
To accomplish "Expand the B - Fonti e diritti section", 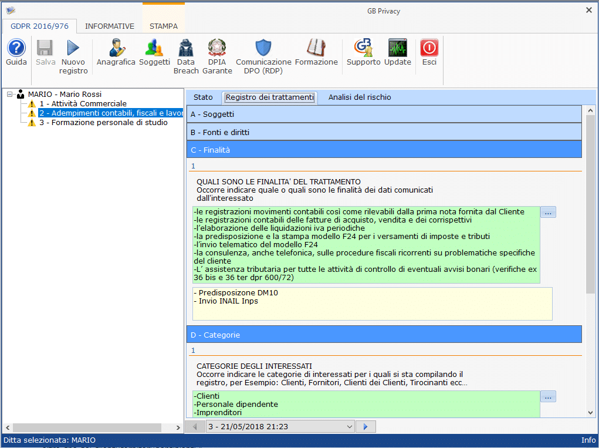I will (x=384, y=132).
